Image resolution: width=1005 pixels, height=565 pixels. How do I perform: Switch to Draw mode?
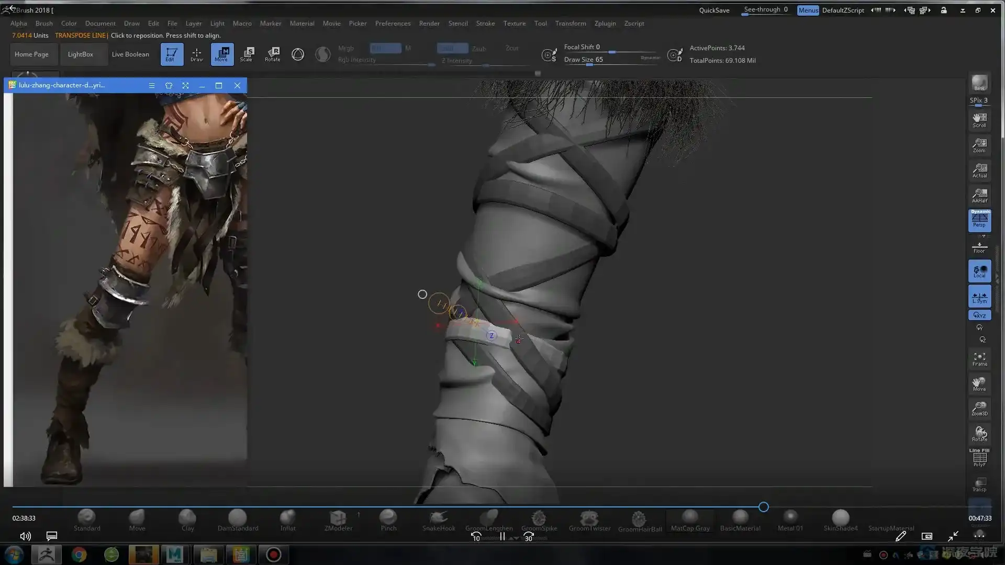[x=196, y=54]
